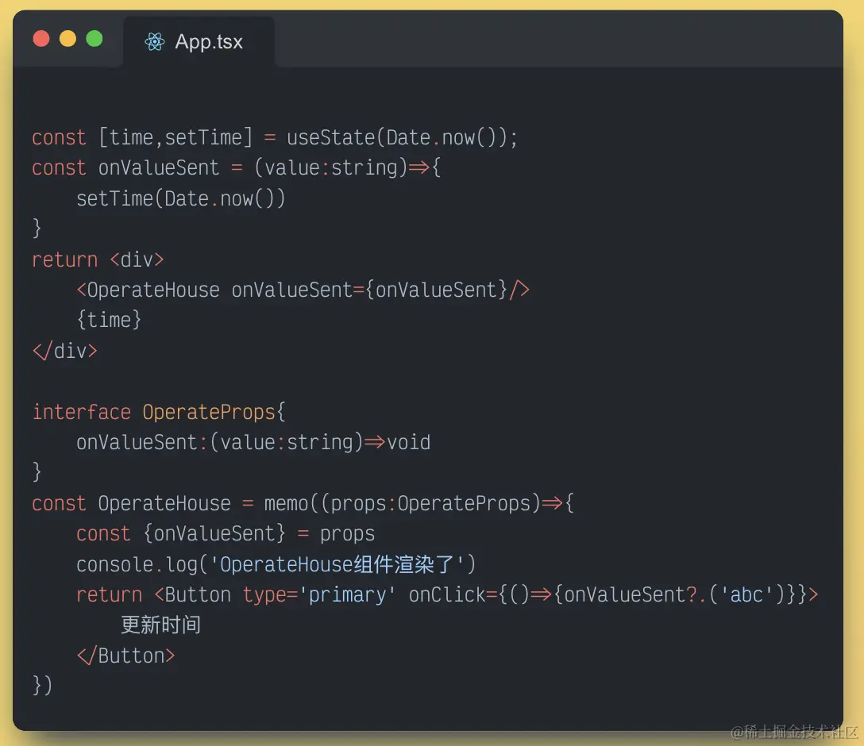Click the closing </Button> tag

pyautogui.click(x=125, y=656)
